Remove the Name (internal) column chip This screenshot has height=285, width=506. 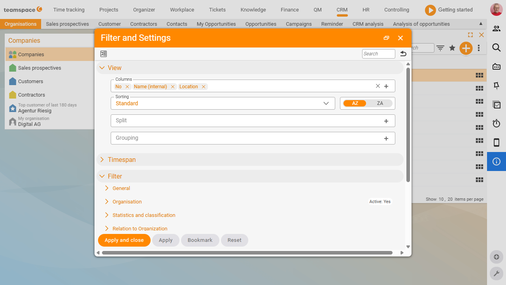click(173, 87)
